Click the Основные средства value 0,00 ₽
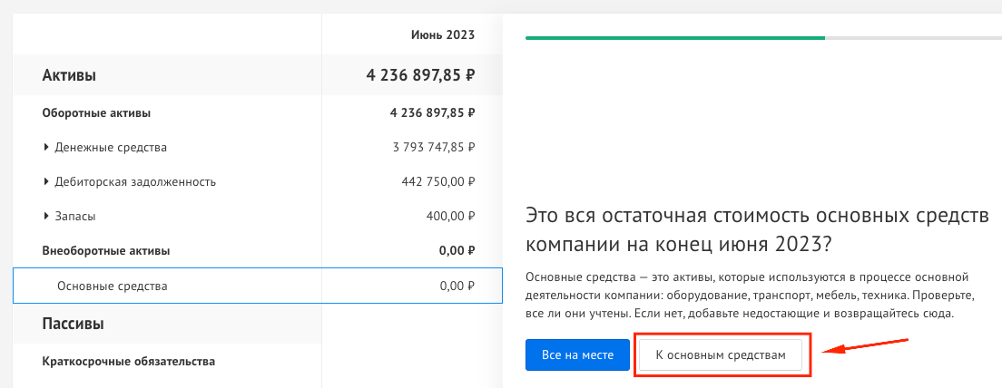The height and width of the screenshot is (388, 1002). [x=457, y=286]
